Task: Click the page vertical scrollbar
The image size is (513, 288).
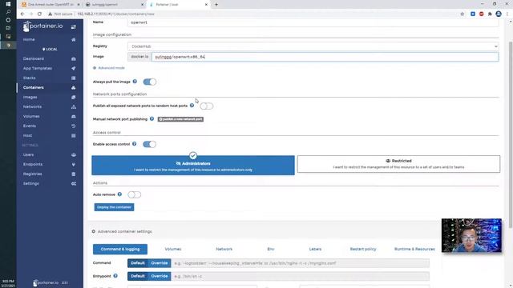Action: click(x=511, y=135)
